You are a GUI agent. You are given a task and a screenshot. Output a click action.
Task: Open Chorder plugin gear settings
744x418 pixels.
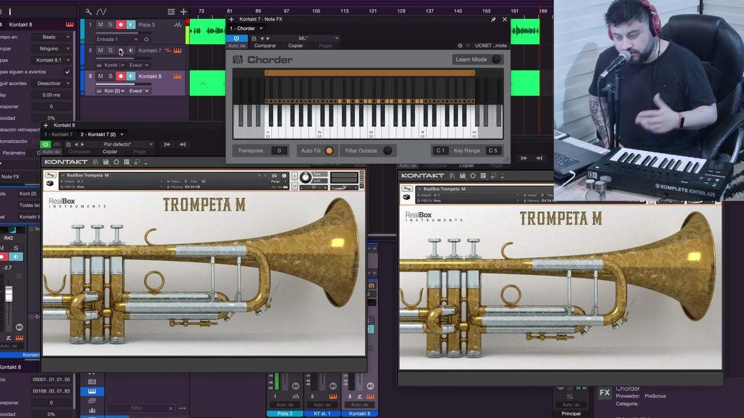(460, 45)
